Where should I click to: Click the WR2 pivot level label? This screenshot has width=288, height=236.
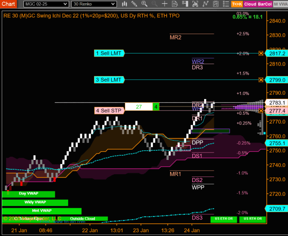tap(198, 61)
